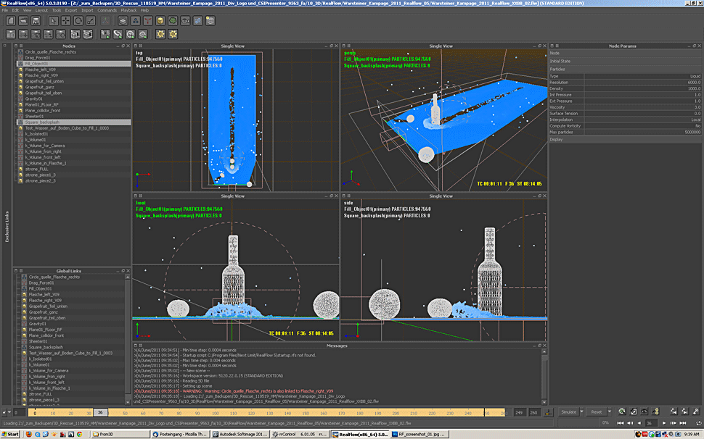Activate the Move transform tool

[x=66, y=21]
